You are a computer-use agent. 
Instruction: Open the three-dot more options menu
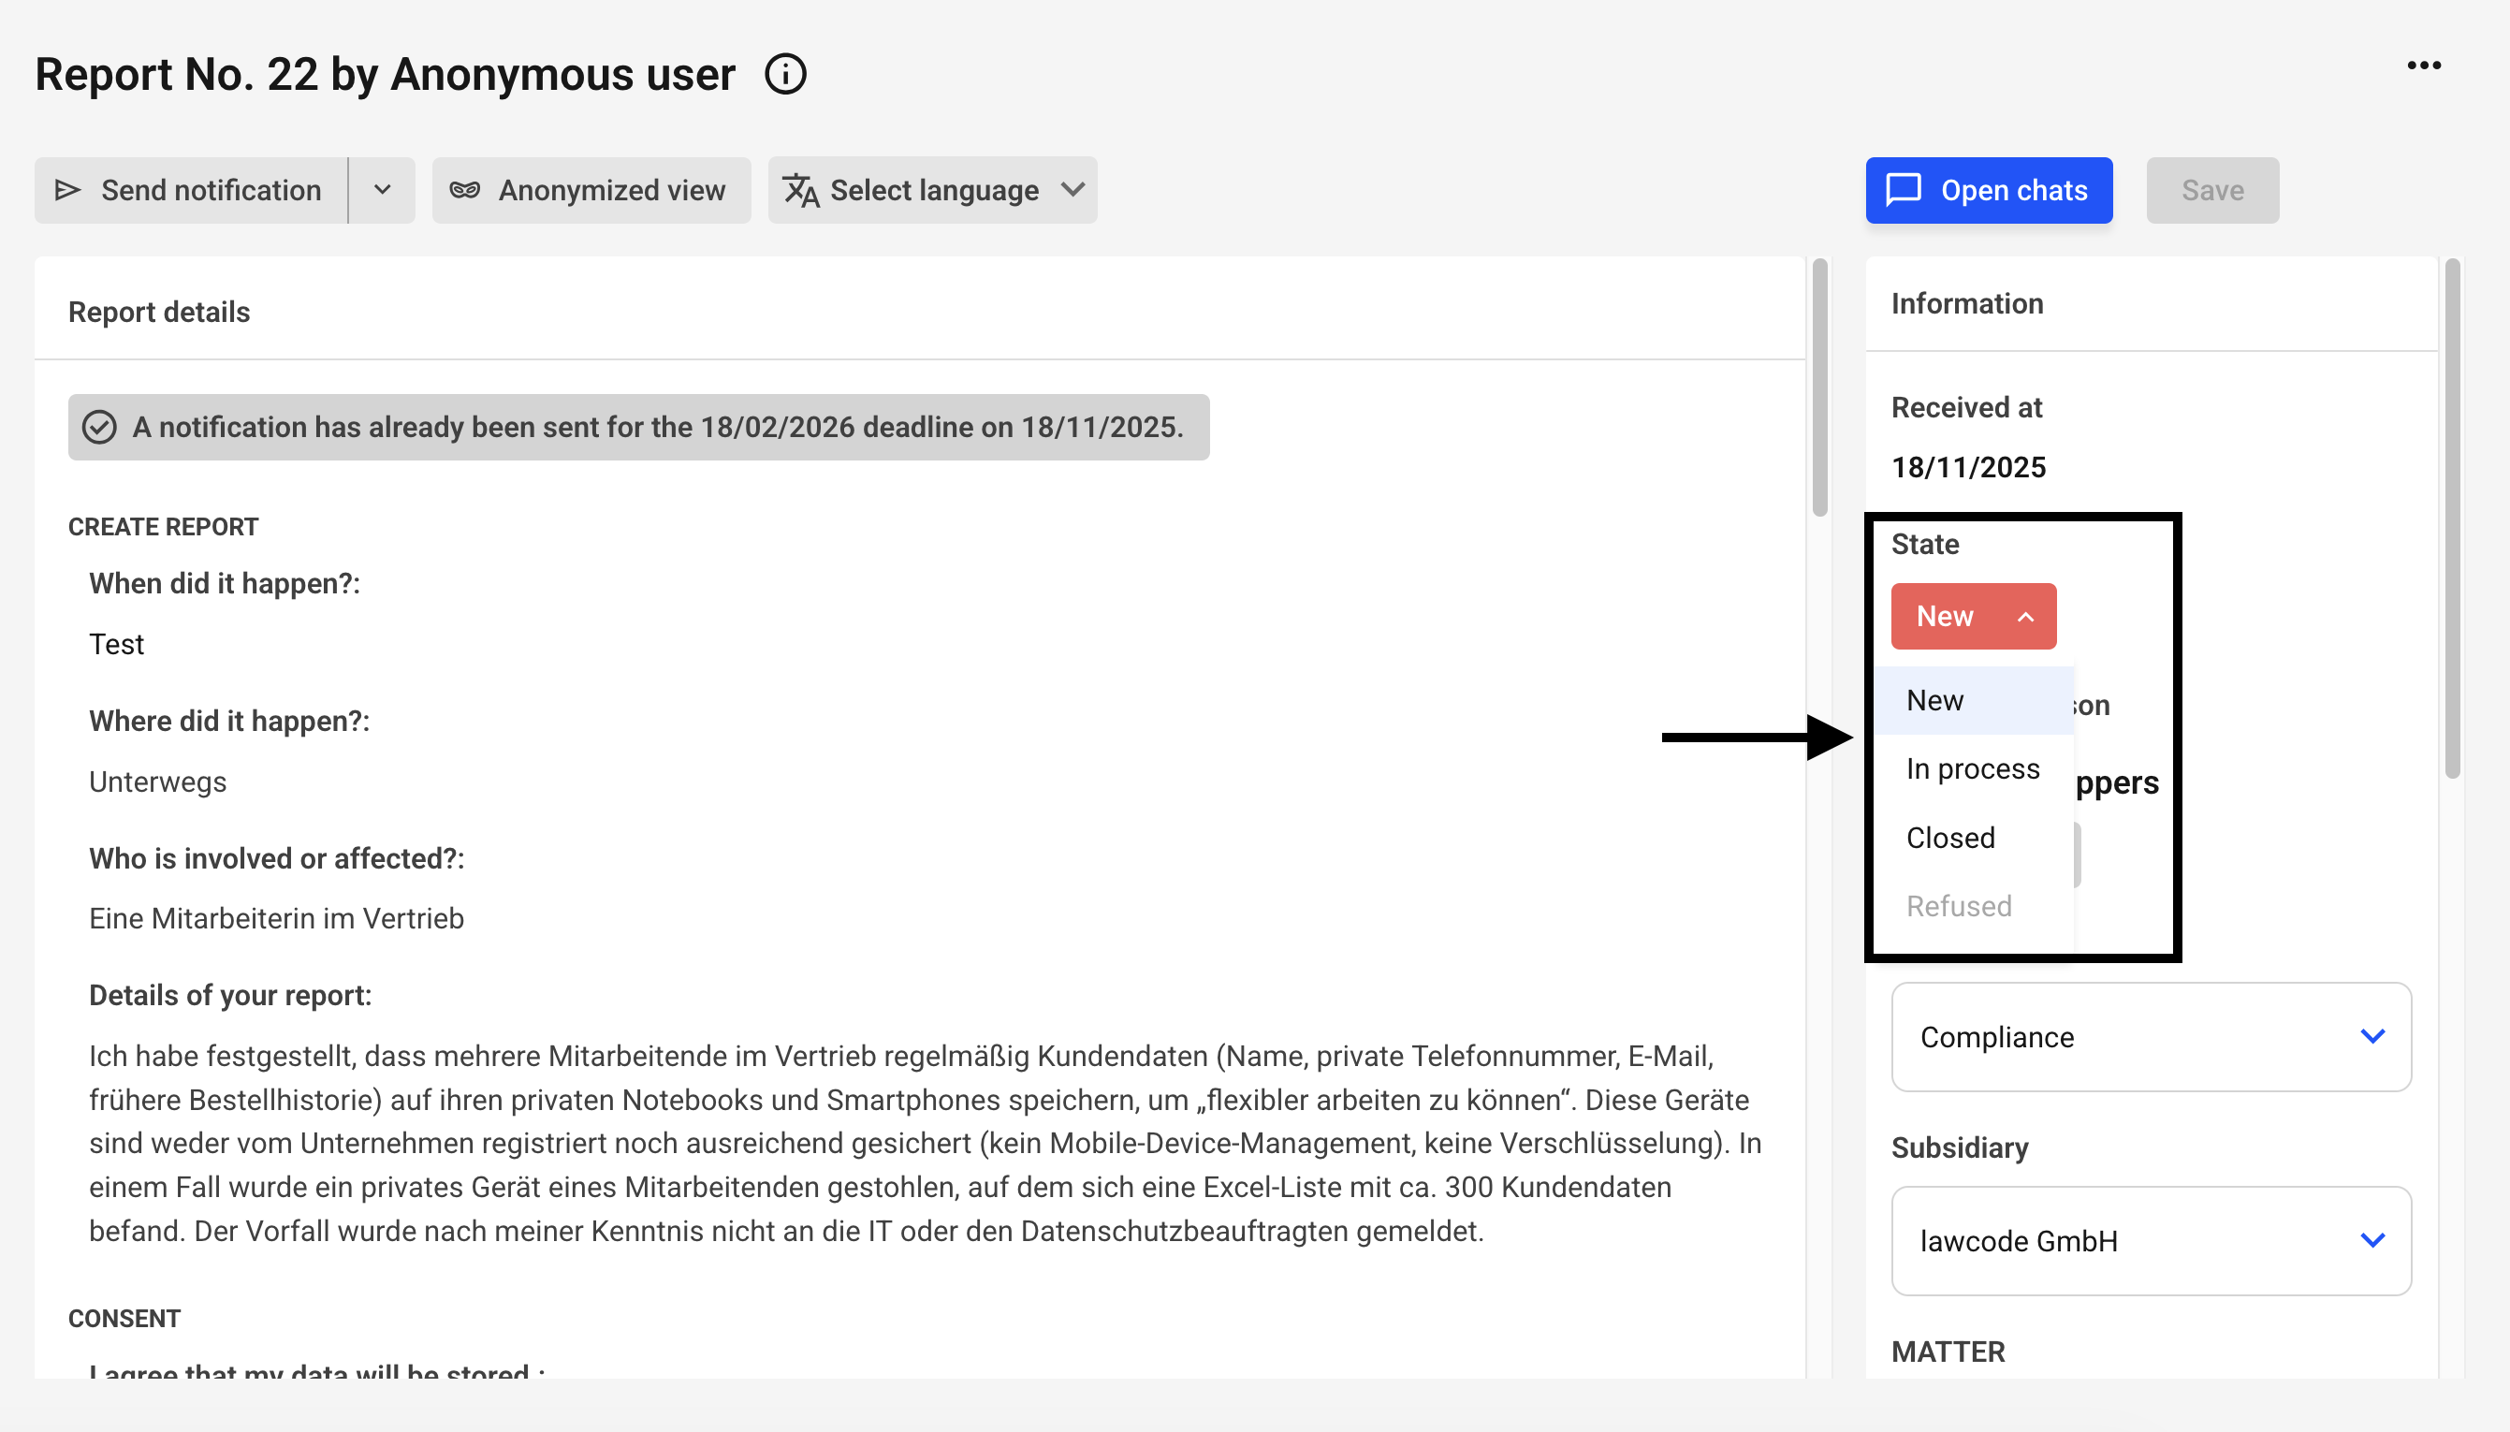pos(2423,66)
